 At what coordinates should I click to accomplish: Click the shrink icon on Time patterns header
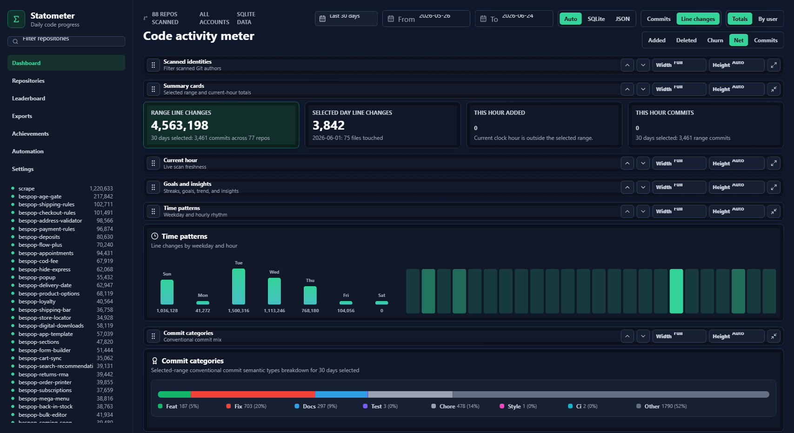click(x=774, y=211)
